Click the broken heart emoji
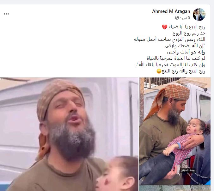This screenshot has width=214, height=191. 165,27
